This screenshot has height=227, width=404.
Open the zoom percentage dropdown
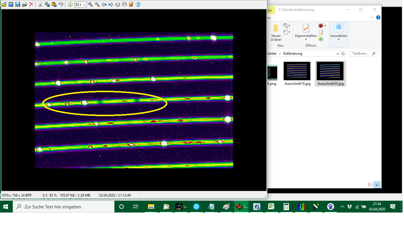coord(84,5)
